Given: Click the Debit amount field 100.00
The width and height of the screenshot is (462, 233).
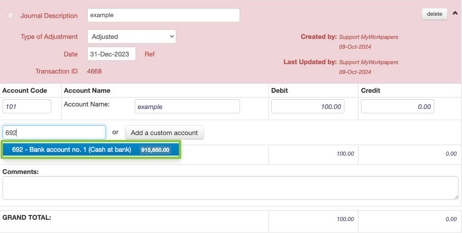Looking at the screenshot, I should (308, 106).
